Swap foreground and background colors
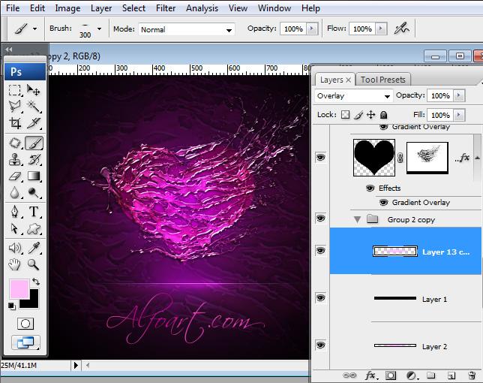The width and height of the screenshot is (483, 383). (x=36, y=281)
